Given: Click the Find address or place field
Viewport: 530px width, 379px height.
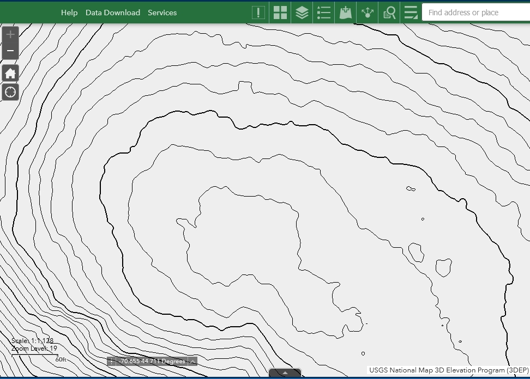Looking at the screenshot, I should pyautogui.click(x=475, y=13).
